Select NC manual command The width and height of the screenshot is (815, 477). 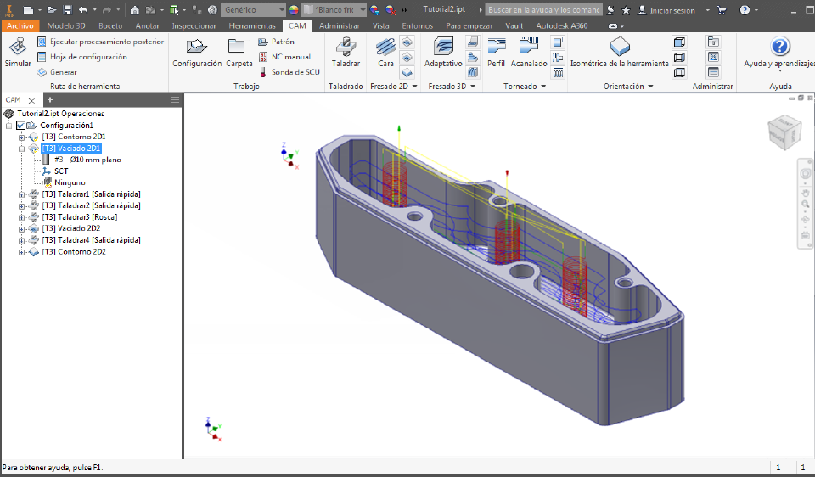pos(284,57)
